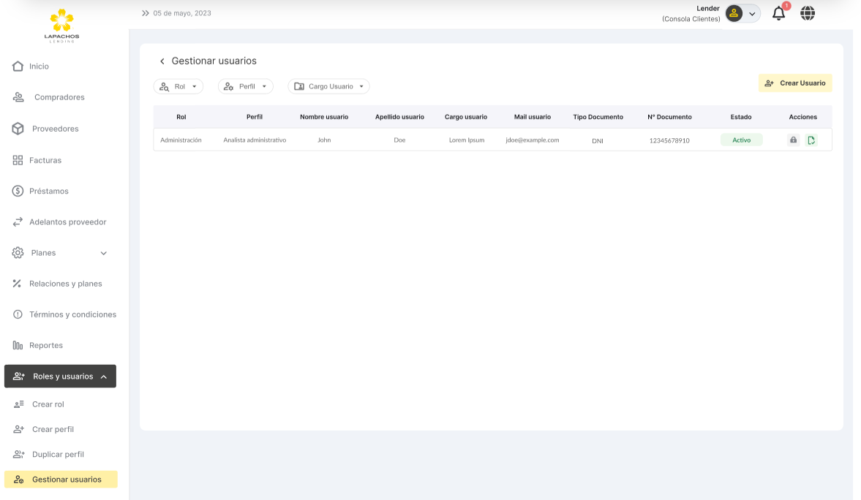The image size is (861, 500).
Task: Open the Rol filter dropdown
Action: (x=178, y=86)
